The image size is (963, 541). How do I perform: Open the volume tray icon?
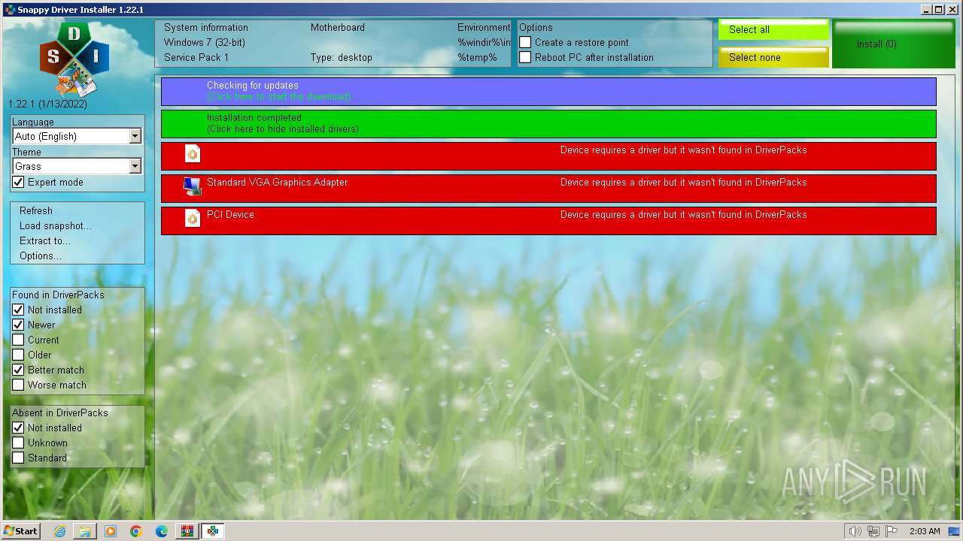click(x=855, y=531)
